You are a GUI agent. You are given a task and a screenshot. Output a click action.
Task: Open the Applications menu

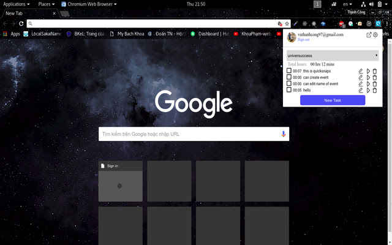(17, 4)
